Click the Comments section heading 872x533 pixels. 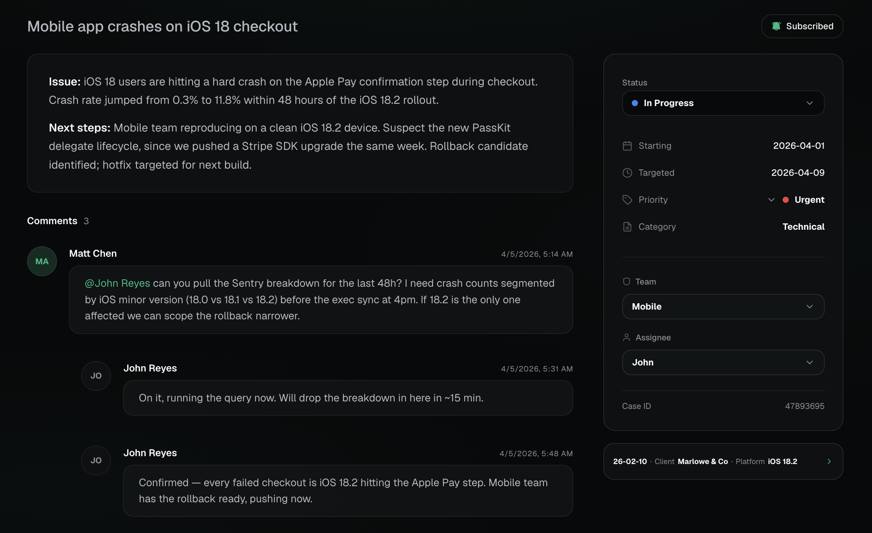pos(52,221)
